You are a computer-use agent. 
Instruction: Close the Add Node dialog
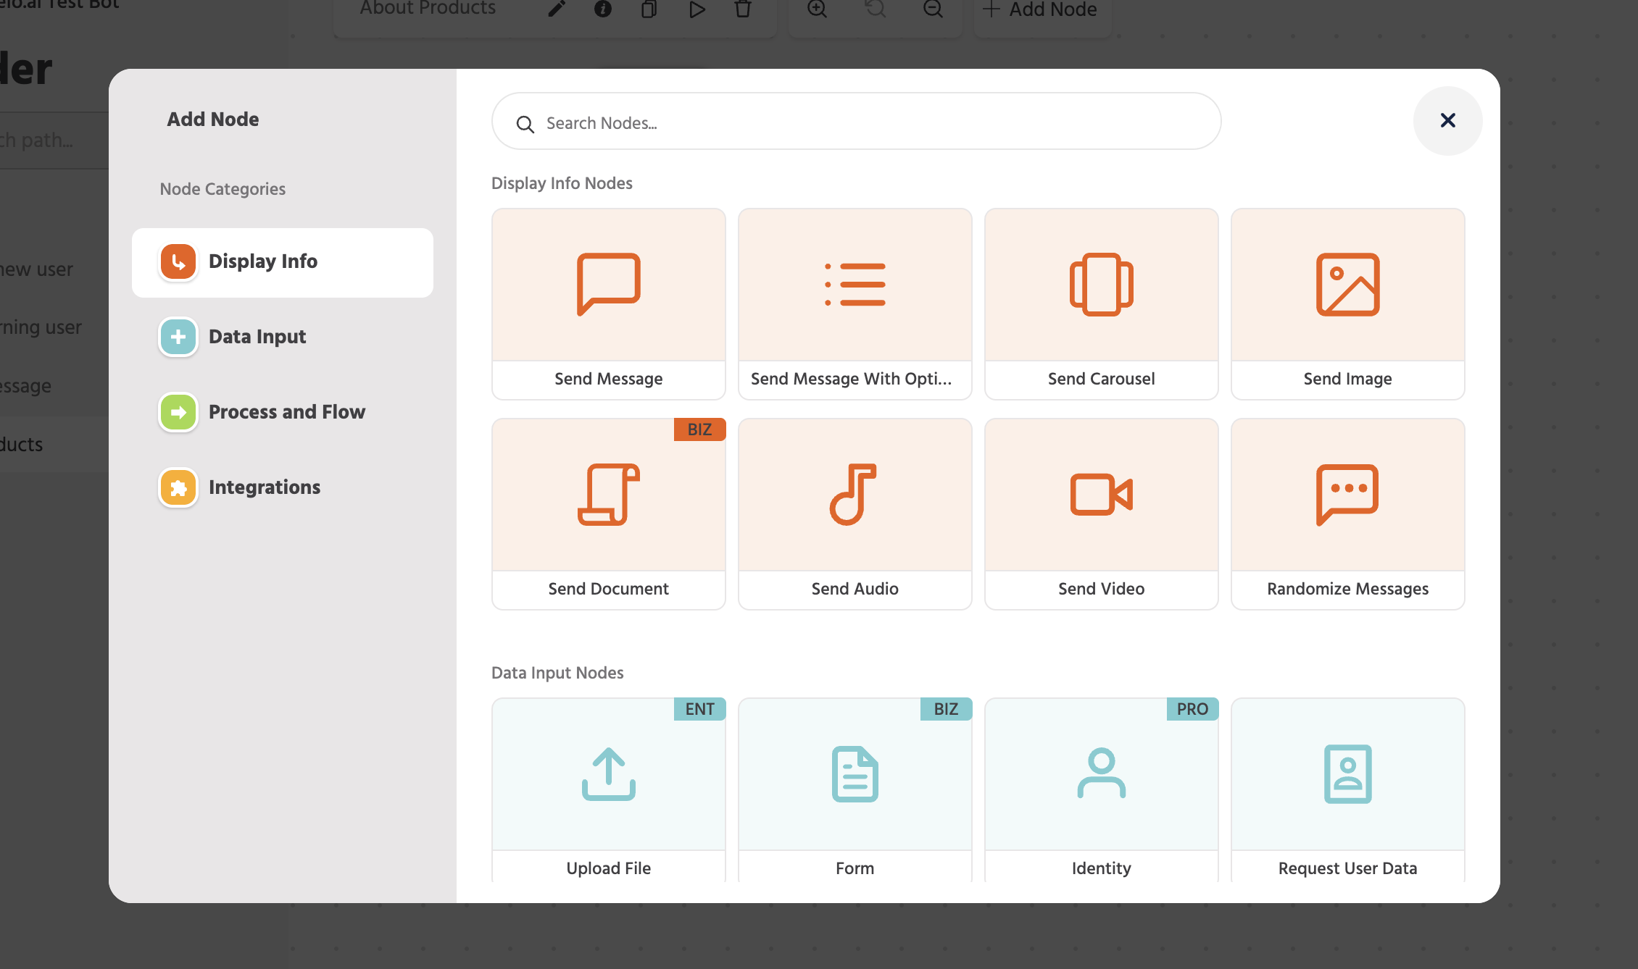pos(1447,121)
